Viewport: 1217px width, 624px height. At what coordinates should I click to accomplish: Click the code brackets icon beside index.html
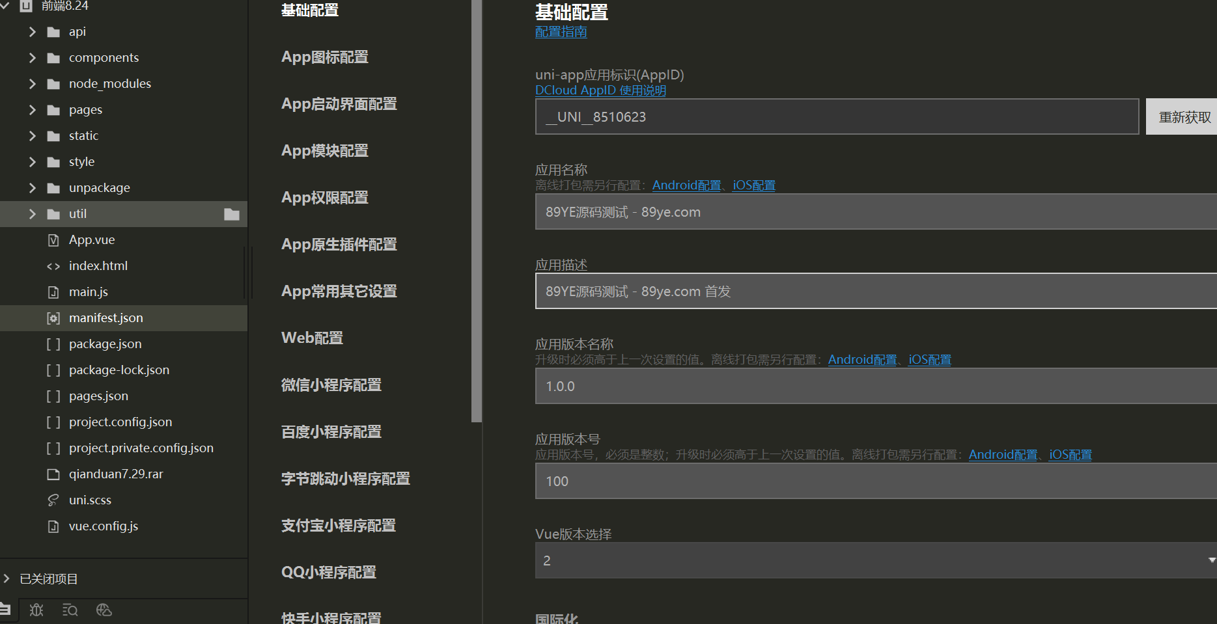53,266
